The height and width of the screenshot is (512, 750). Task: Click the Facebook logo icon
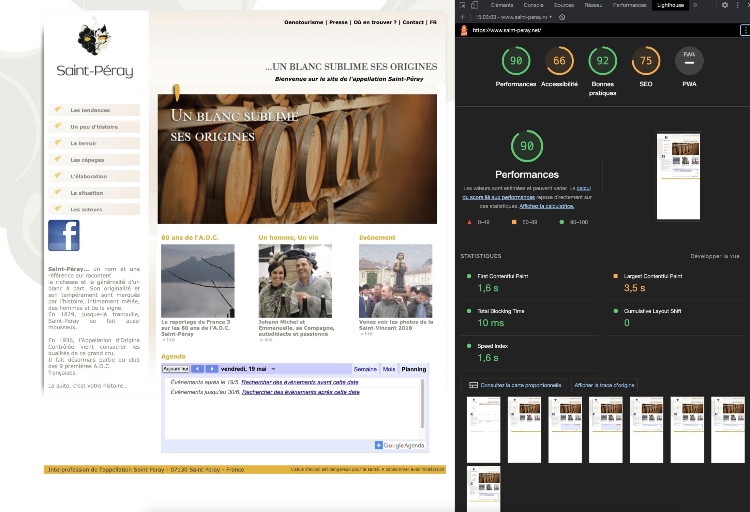point(64,235)
